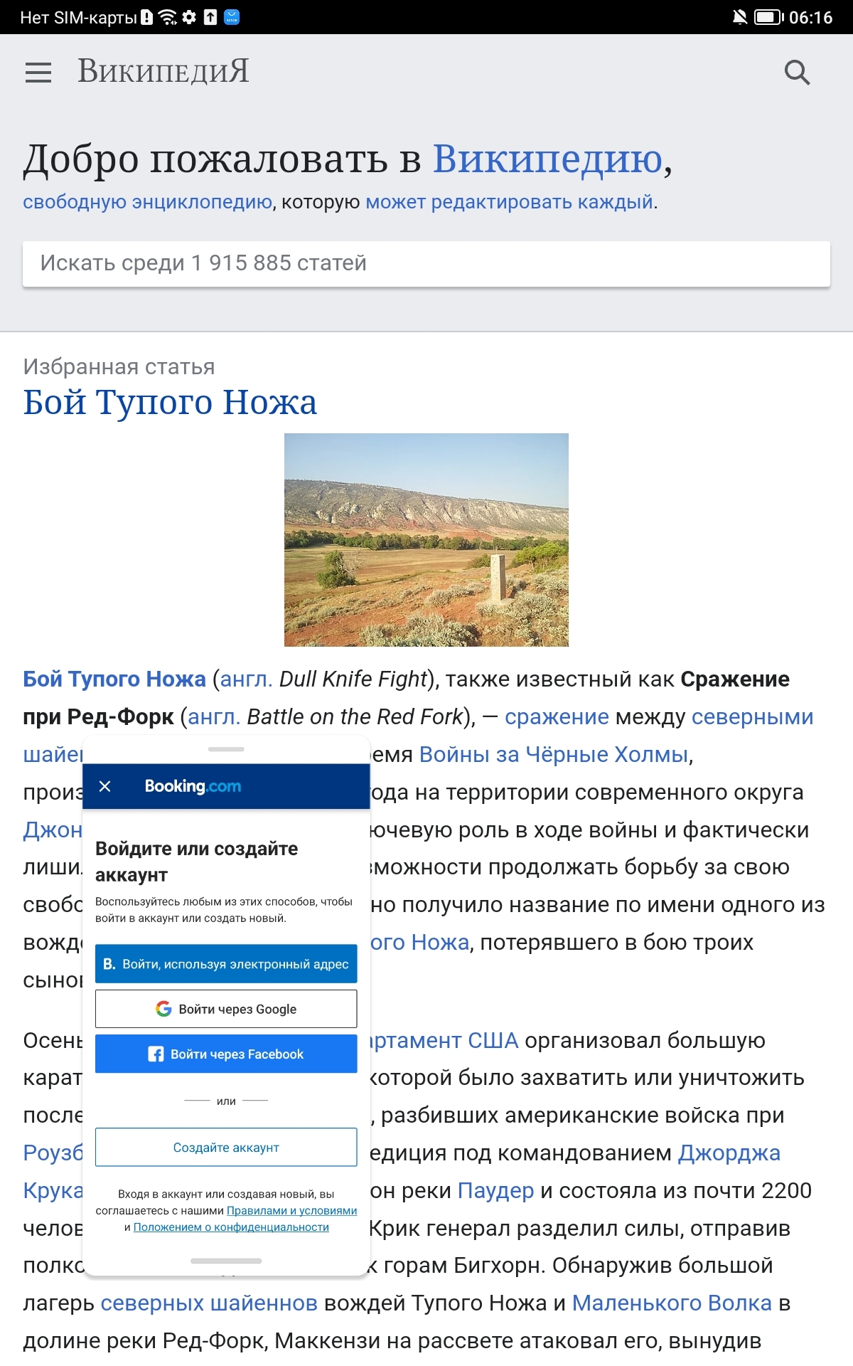Tap the muted notification bell icon
The width and height of the screenshot is (853, 1366).
tap(739, 17)
